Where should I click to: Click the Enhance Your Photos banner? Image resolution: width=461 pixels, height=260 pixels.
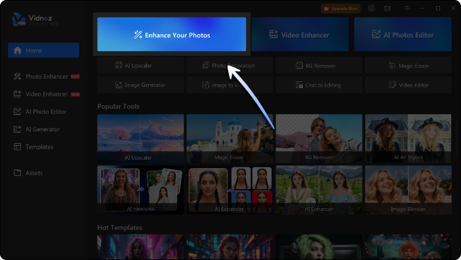tap(172, 34)
